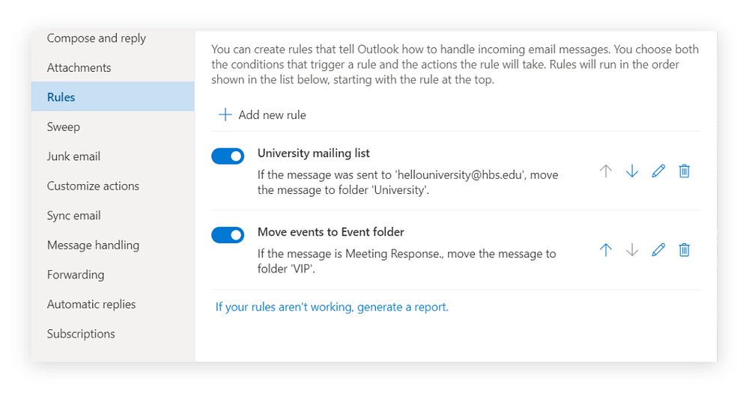Edit the University mailing list rule
This screenshot has width=749, height=393.
pyautogui.click(x=658, y=171)
